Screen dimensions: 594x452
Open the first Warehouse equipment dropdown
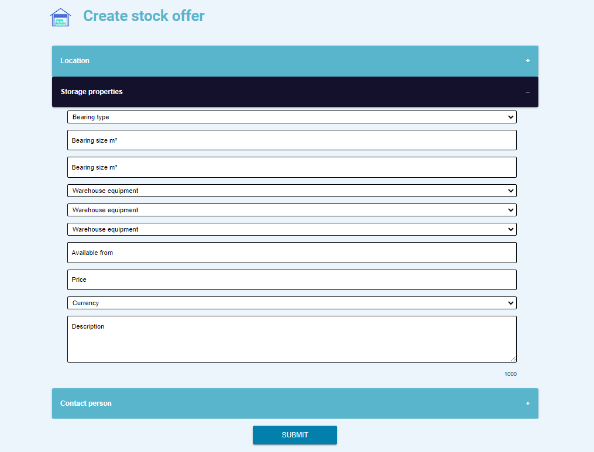[x=292, y=191]
